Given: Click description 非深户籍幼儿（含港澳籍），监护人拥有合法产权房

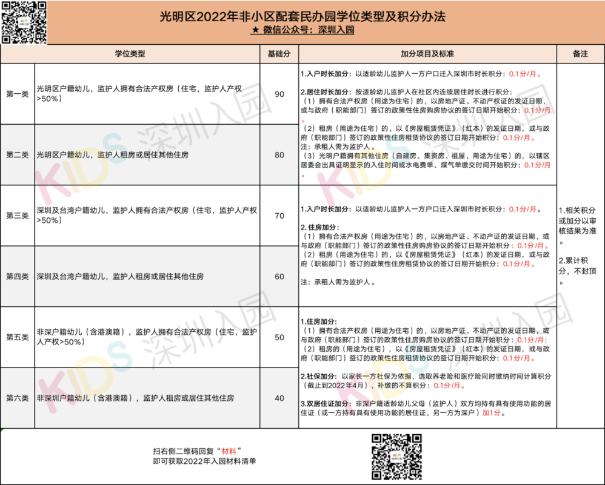Looking at the screenshot, I should tap(147, 337).
